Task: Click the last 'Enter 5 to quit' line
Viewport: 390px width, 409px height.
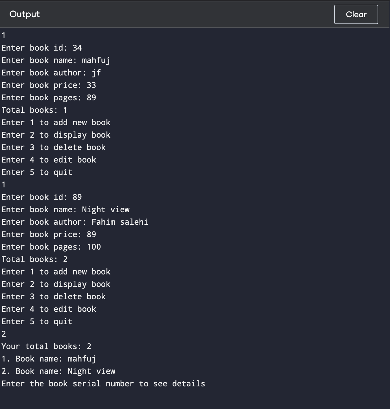Action: tap(37, 321)
